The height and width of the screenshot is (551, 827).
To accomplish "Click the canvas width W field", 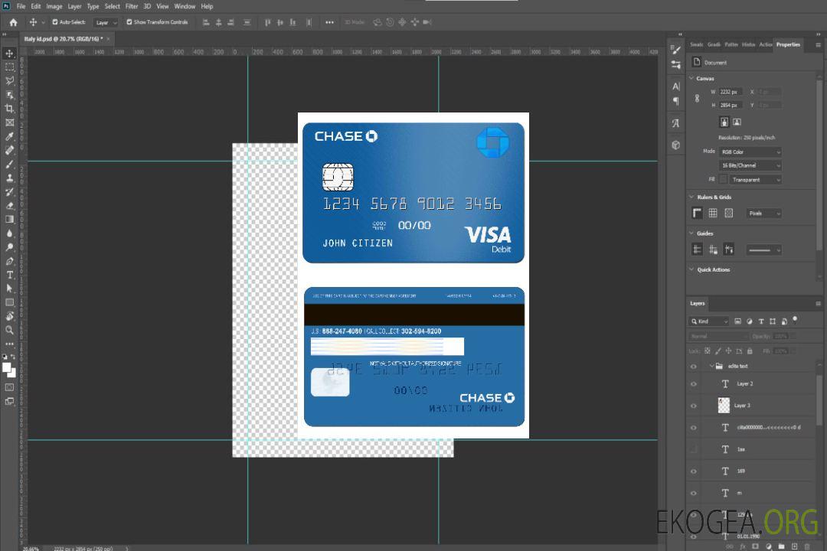I will click(731, 92).
